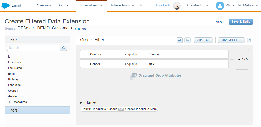Click the search magnifier icon in Fields
This screenshot has height=127, width=261.
pyautogui.click(x=64, y=48)
